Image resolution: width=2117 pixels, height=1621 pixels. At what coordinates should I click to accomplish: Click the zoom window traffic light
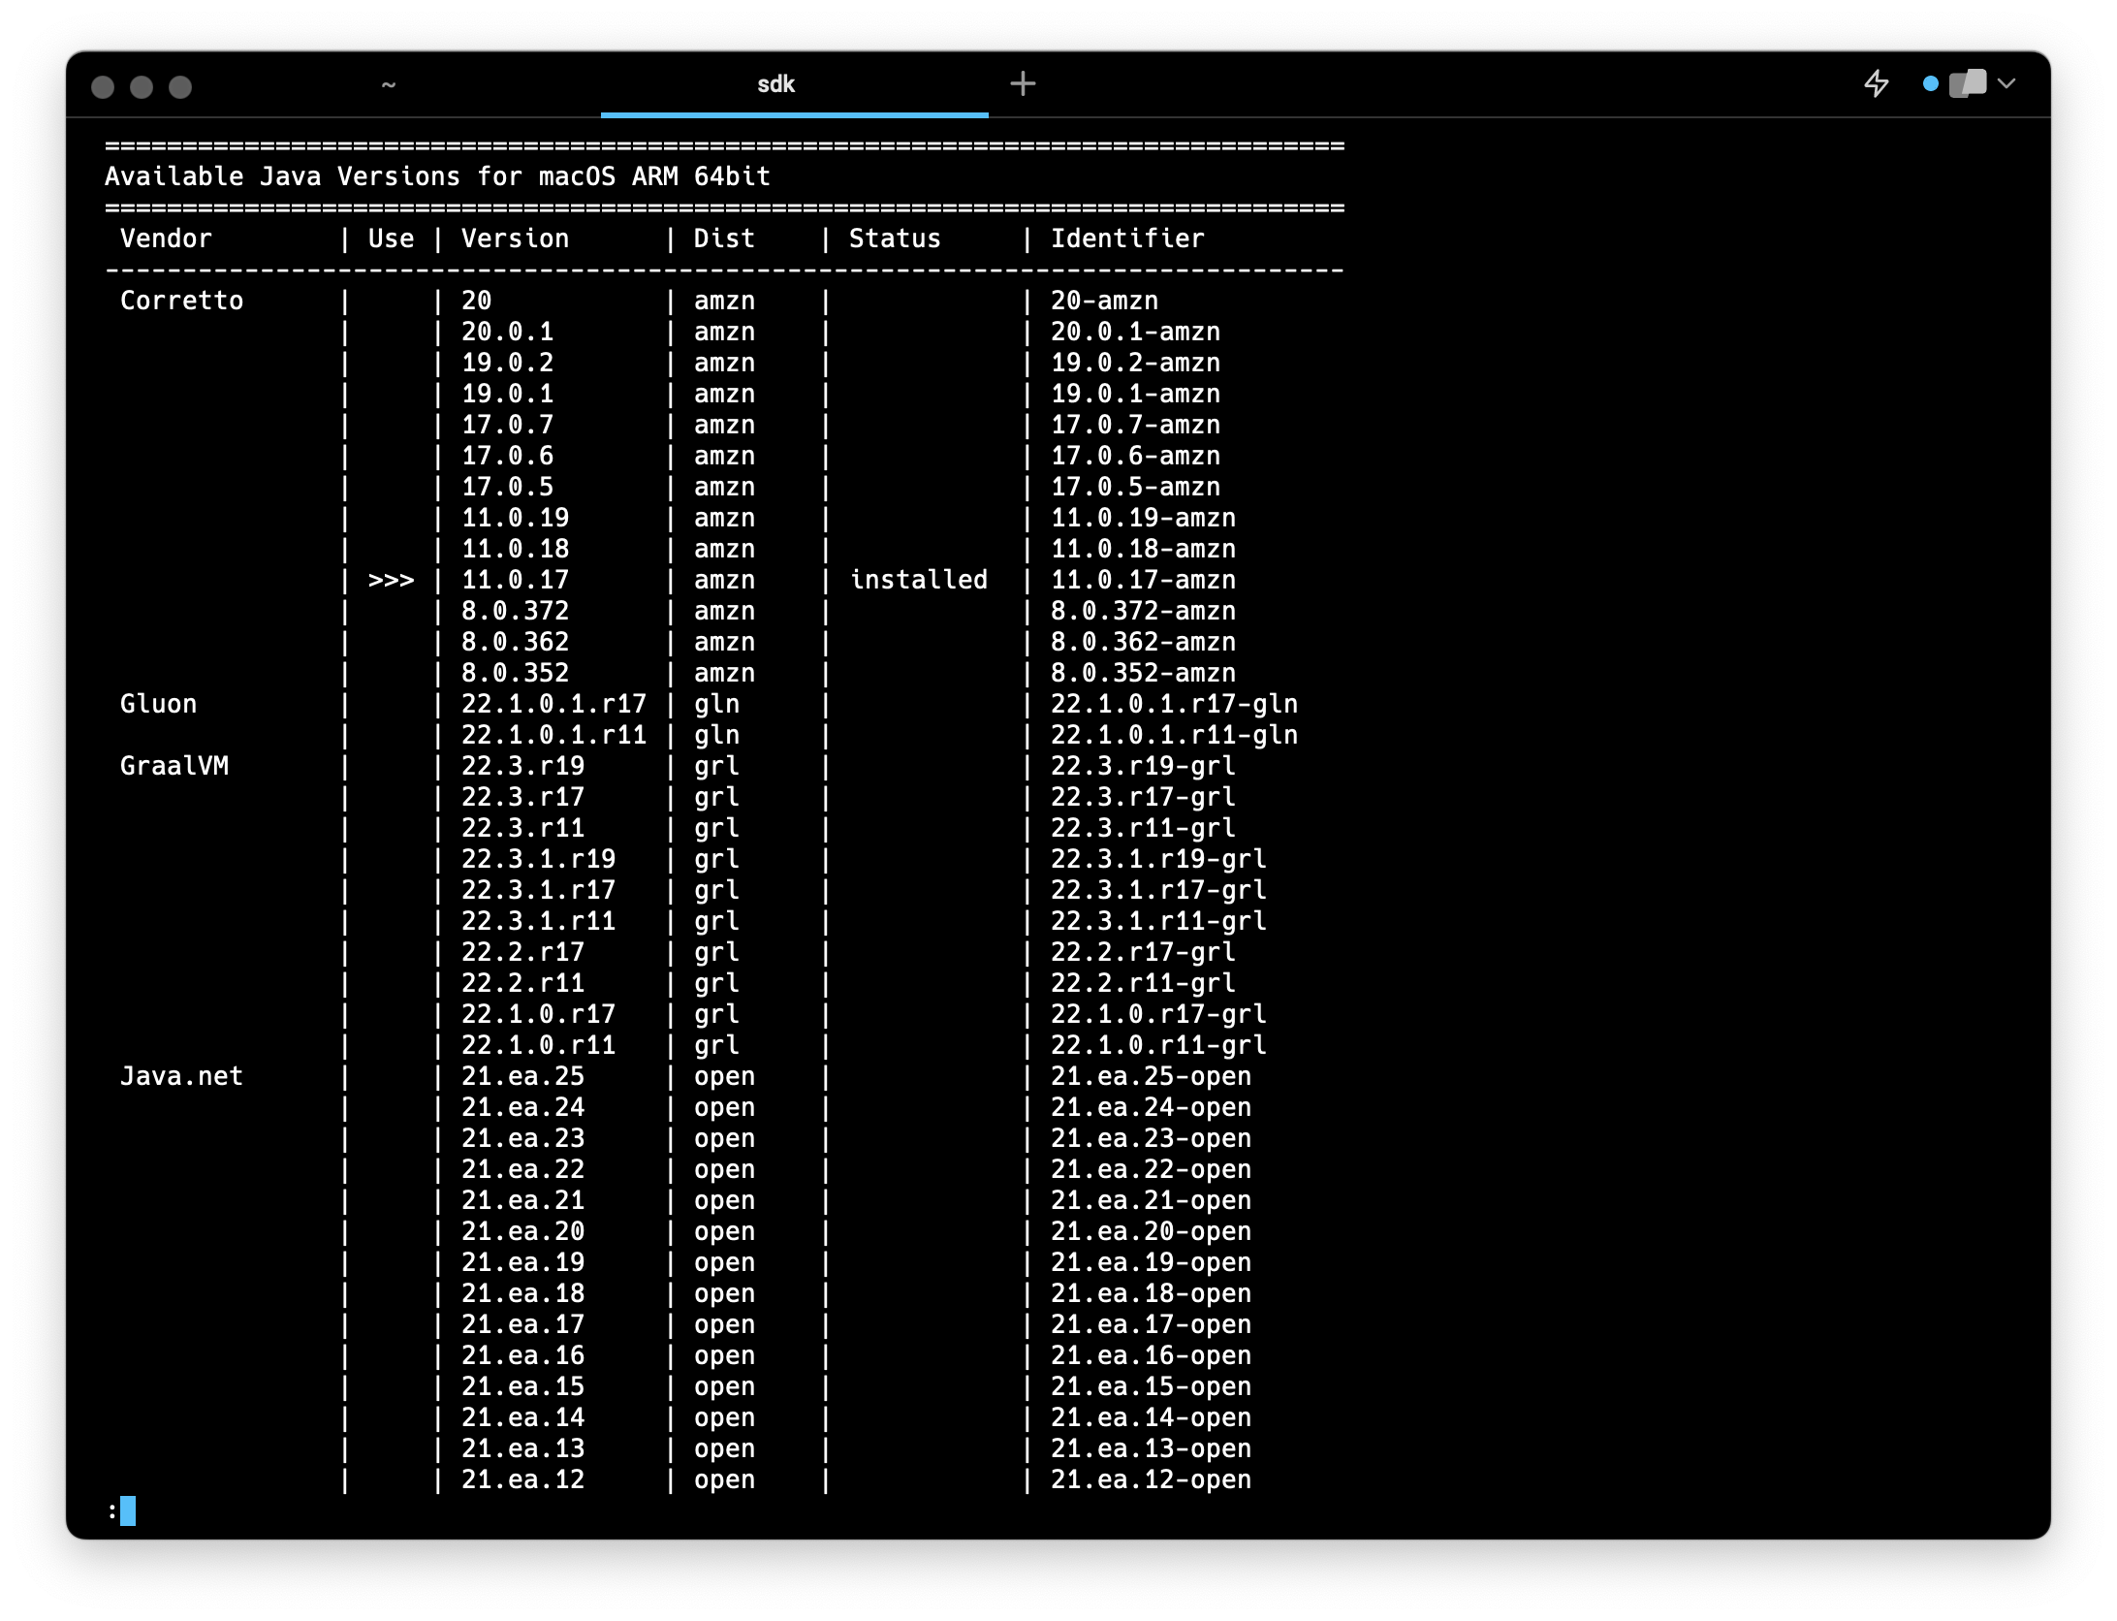coord(180,87)
